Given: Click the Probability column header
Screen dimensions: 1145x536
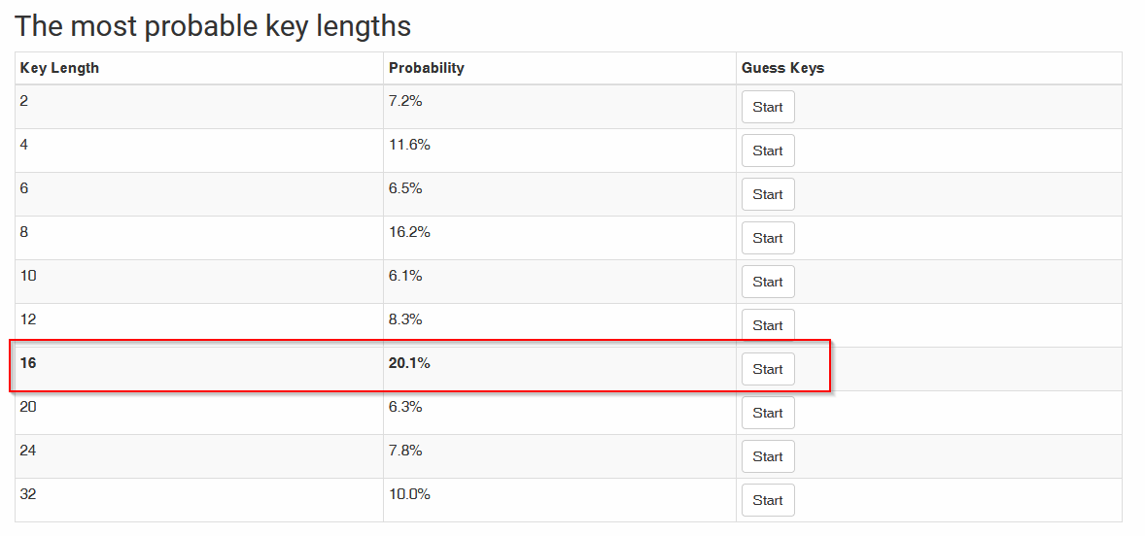Looking at the screenshot, I should click(x=427, y=68).
